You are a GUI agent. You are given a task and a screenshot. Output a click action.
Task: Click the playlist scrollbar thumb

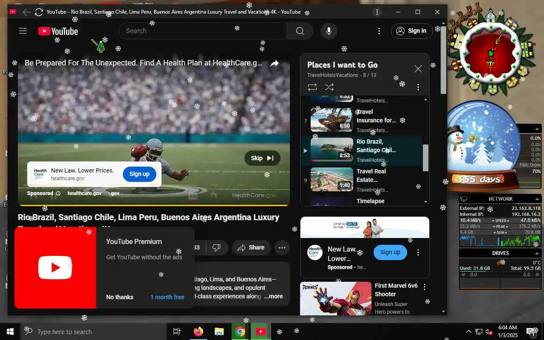(x=425, y=158)
